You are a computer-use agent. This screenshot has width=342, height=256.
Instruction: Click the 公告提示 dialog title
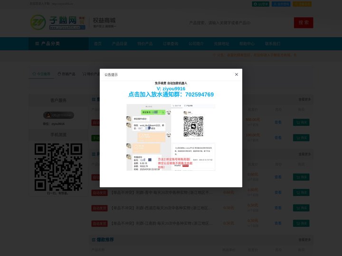point(111,75)
